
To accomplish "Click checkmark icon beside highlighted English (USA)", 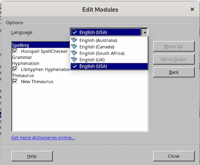I will coord(75,66).
